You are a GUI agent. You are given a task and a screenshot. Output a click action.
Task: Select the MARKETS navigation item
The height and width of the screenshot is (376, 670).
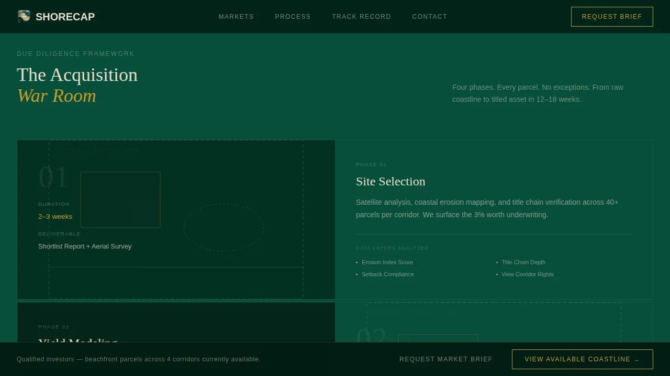click(236, 16)
